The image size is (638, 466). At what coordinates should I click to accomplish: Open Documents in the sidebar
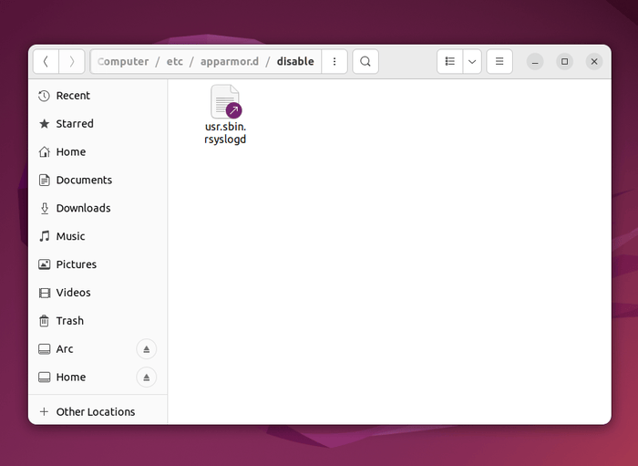98,180
